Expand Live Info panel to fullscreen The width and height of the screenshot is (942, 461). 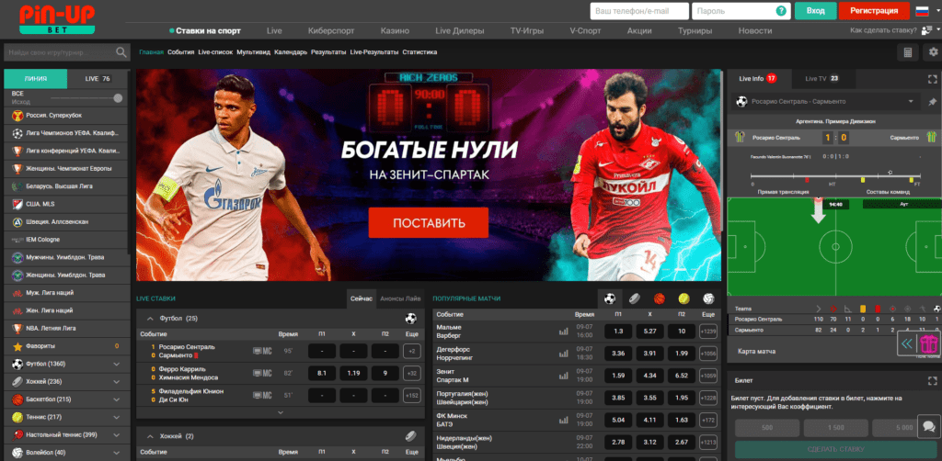coord(933,79)
